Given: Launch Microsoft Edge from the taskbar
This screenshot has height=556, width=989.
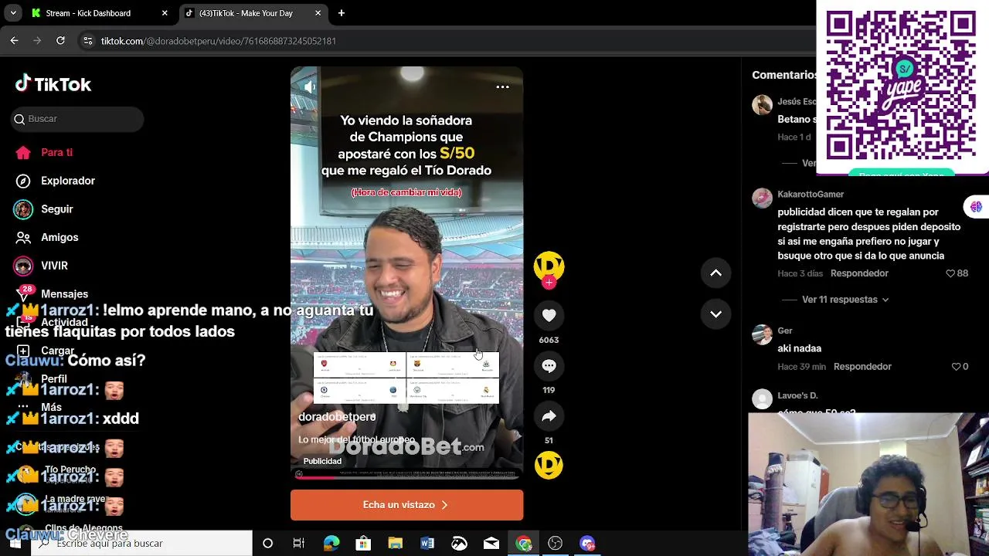Looking at the screenshot, I should coord(331,544).
